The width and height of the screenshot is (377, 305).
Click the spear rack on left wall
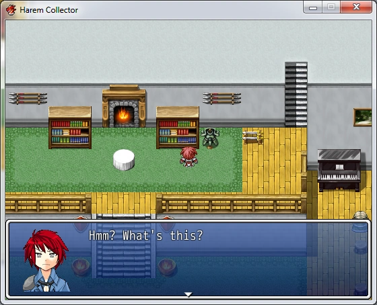click(28, 98)
